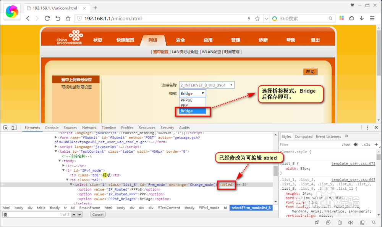
Task: Choose Bridge in mode dropdown list
Action: (193, 111)
